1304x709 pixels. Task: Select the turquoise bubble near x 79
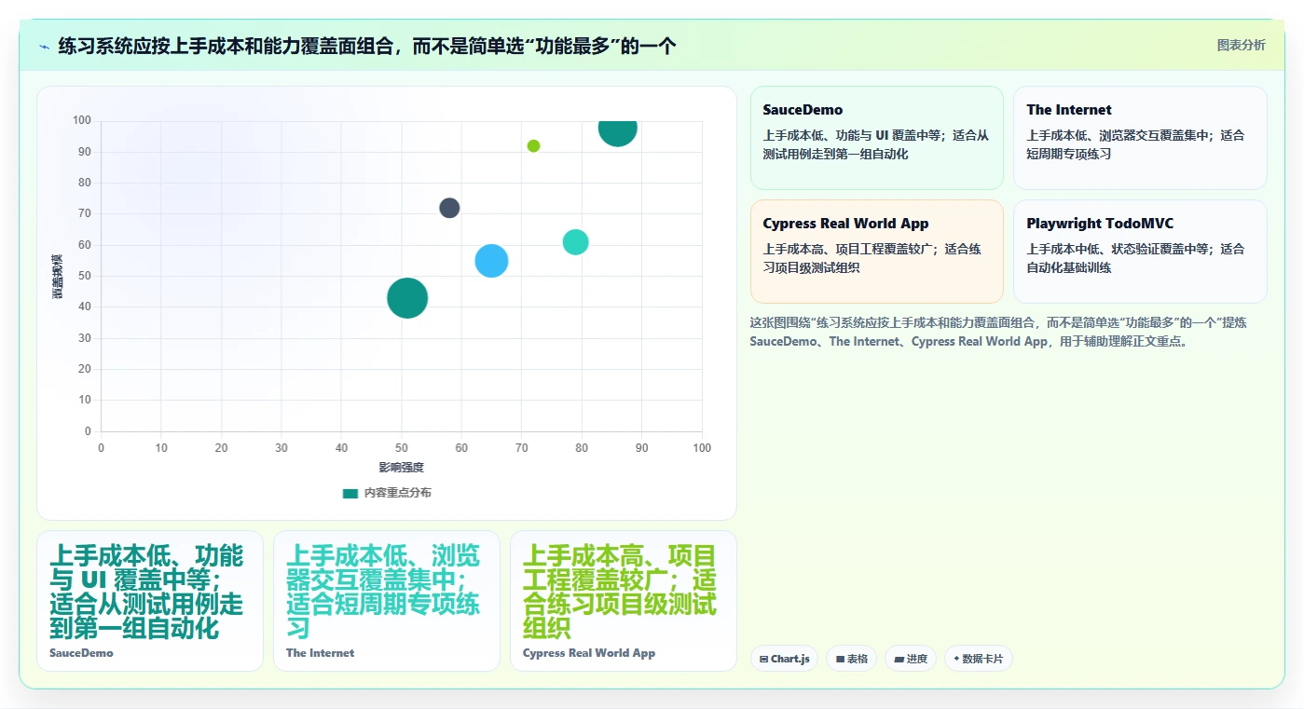click(576, 242)
